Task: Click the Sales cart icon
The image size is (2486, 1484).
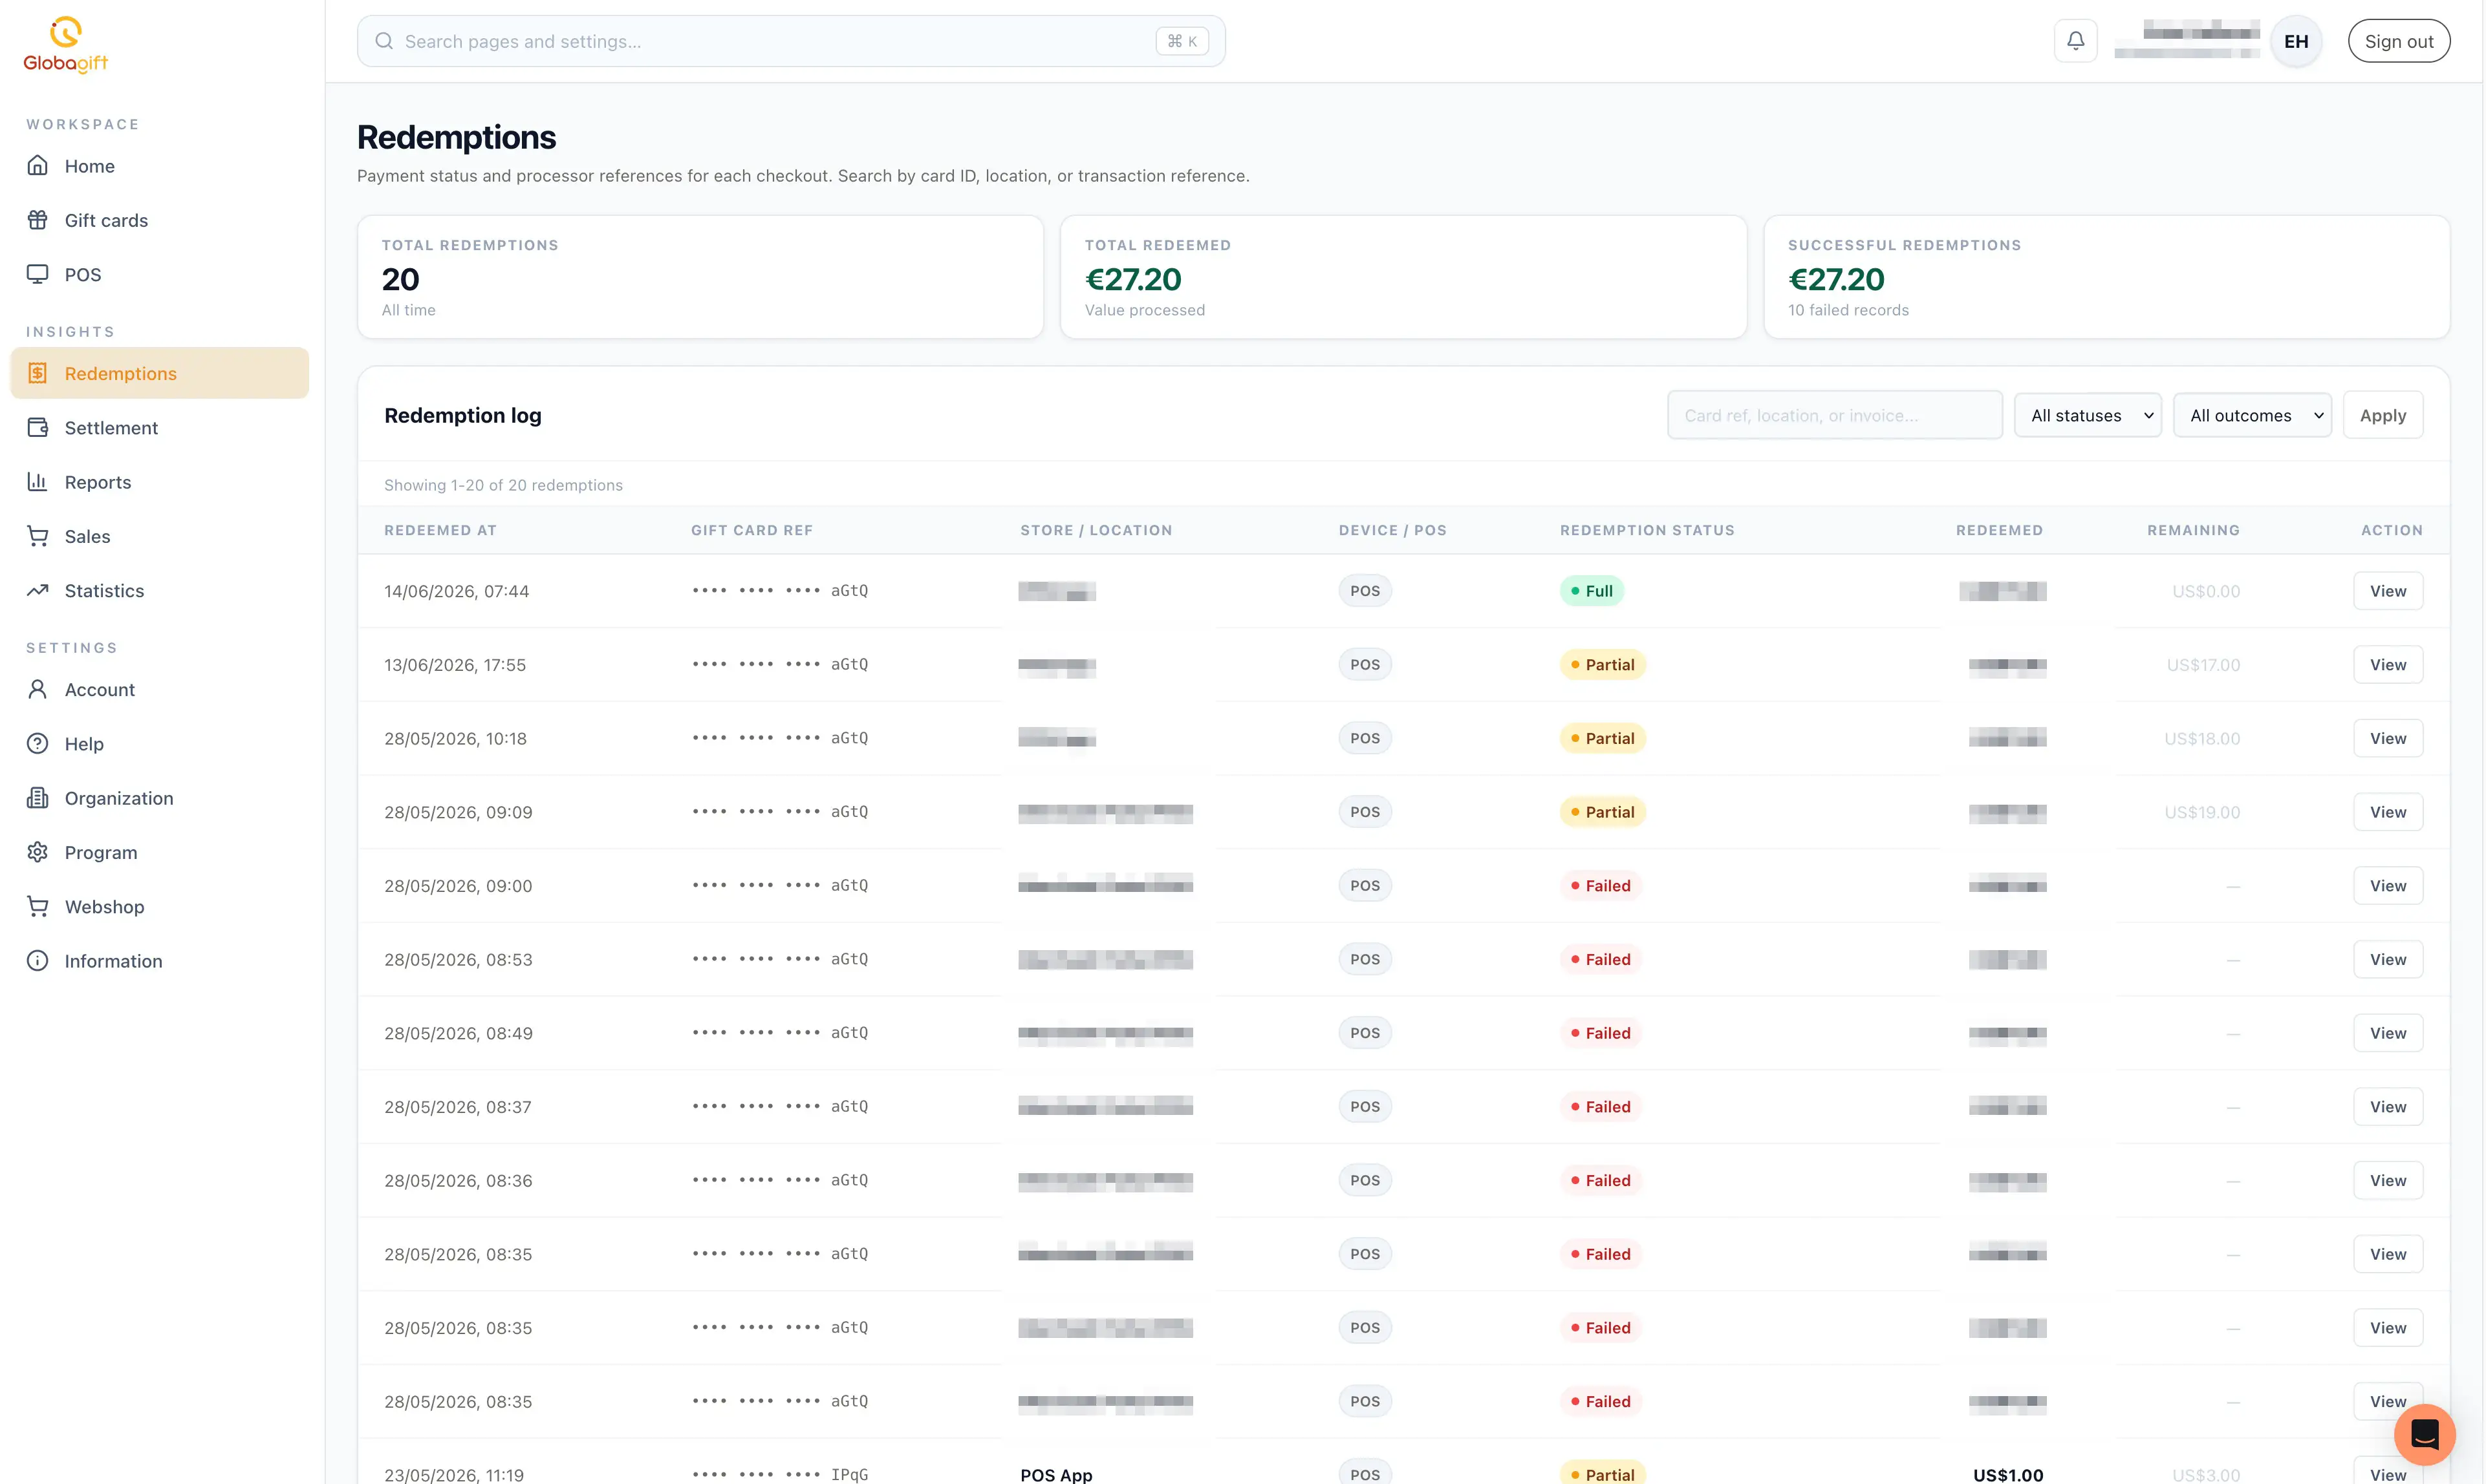Action: (38, 536)
